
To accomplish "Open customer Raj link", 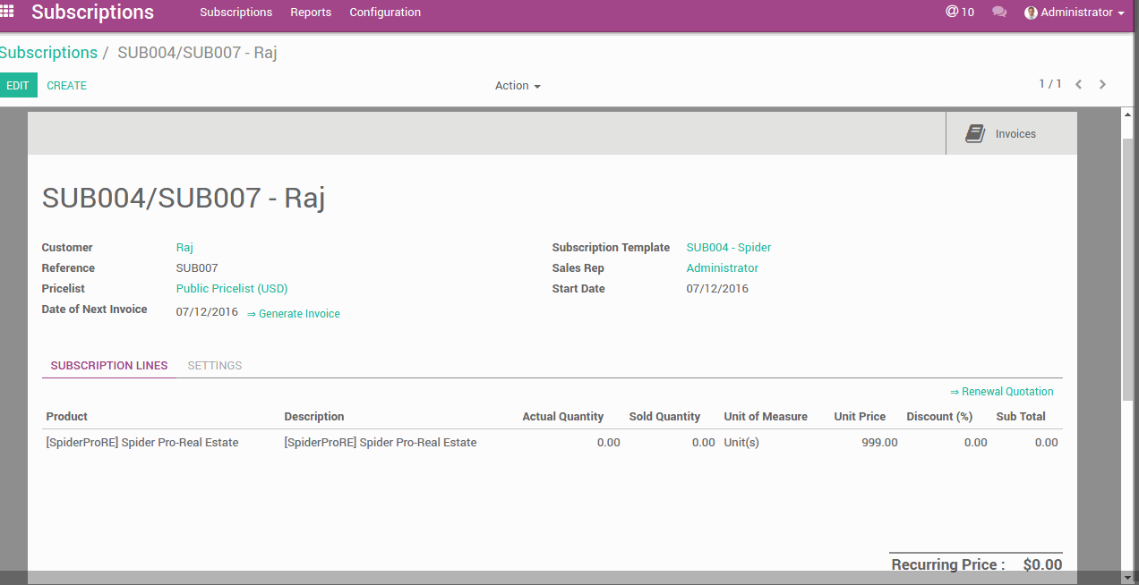I will coord(184,248).
